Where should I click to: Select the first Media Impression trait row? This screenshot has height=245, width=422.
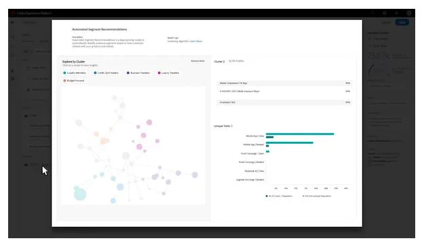(284, 83)
